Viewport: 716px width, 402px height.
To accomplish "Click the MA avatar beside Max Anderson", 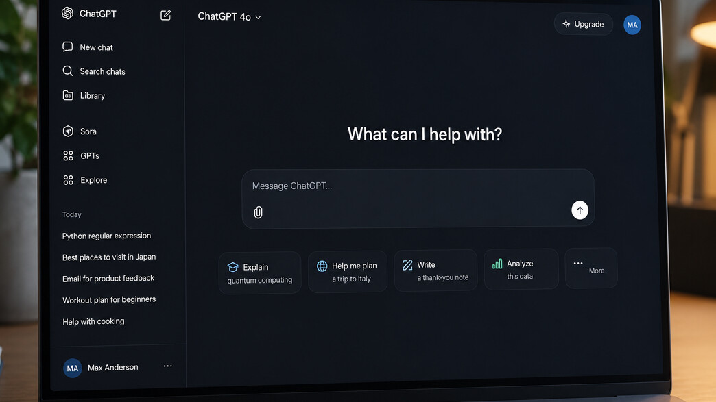I will pyautogui.click(x=72, y=368).
